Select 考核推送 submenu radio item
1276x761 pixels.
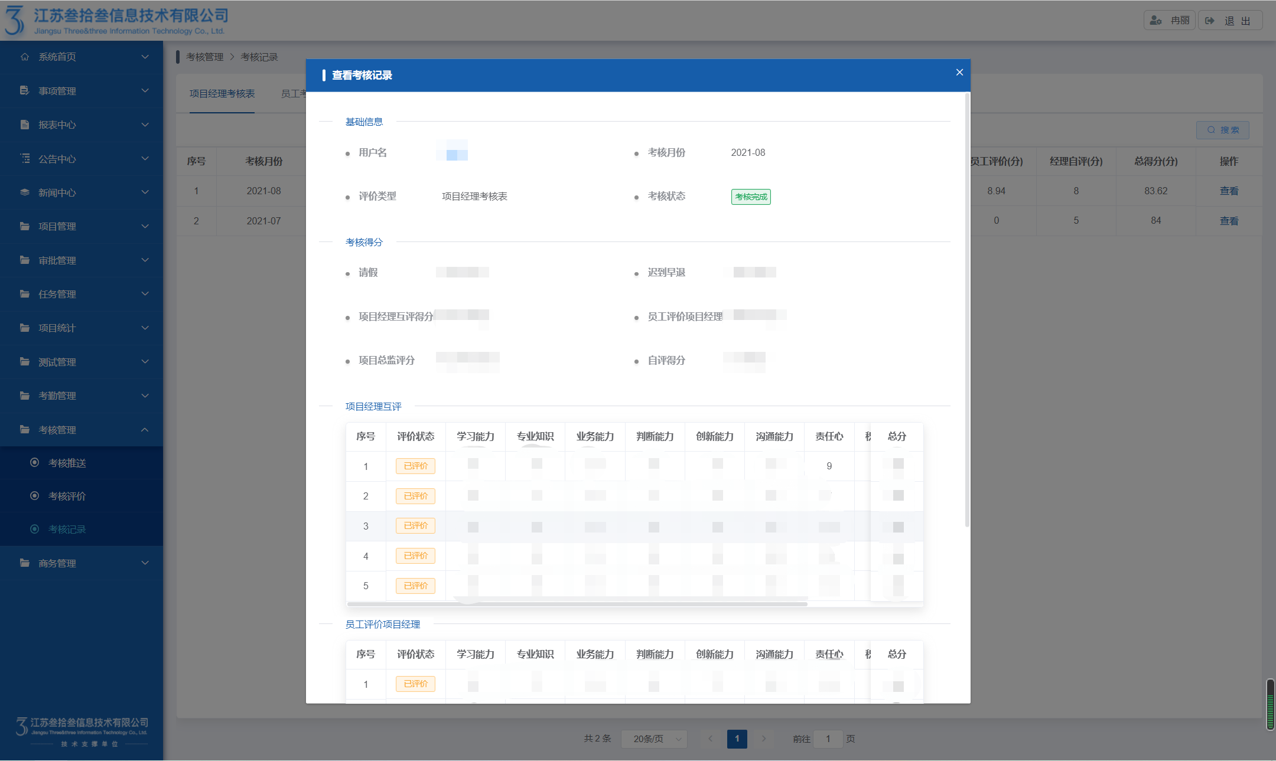(35, 463)
